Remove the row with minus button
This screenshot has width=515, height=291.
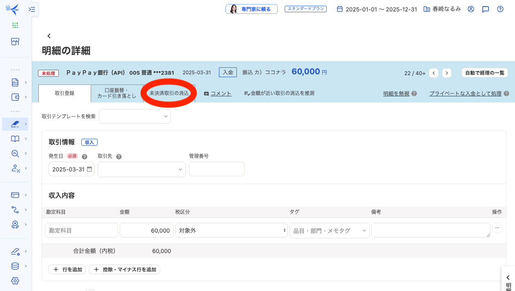click(497, 228)
